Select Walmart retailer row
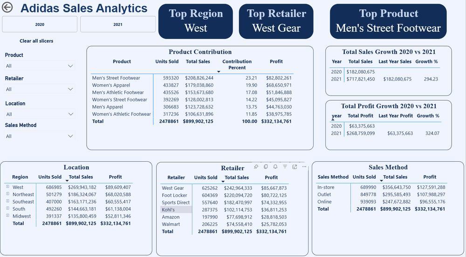This screenshot has width=466, height=257. point(225,224)
